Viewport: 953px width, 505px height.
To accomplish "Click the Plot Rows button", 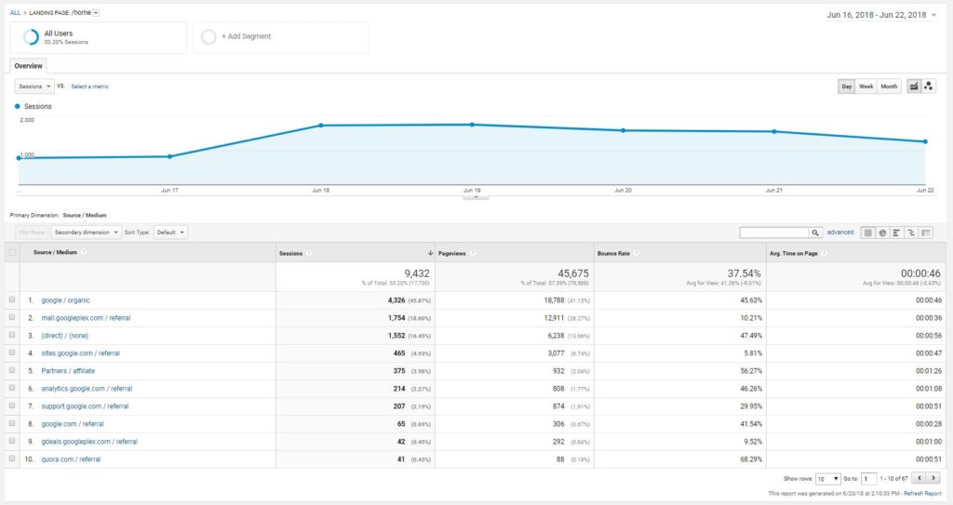I will (32, 233).
